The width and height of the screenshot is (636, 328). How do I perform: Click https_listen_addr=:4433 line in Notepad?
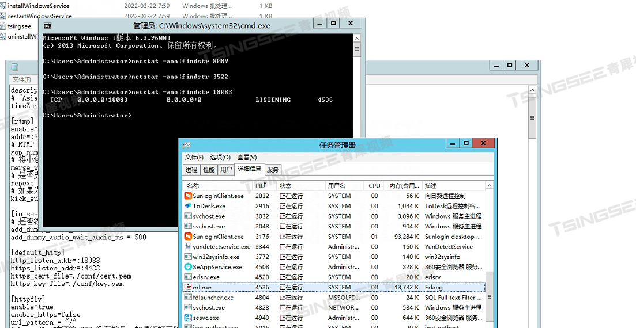tap(55, 268)
